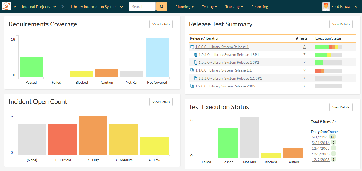The height and width of the screenshot is (171, 362).
Task: Click iteration icon beside 1.0.1.0 Release 1 SP1
Action: point(196,55)
